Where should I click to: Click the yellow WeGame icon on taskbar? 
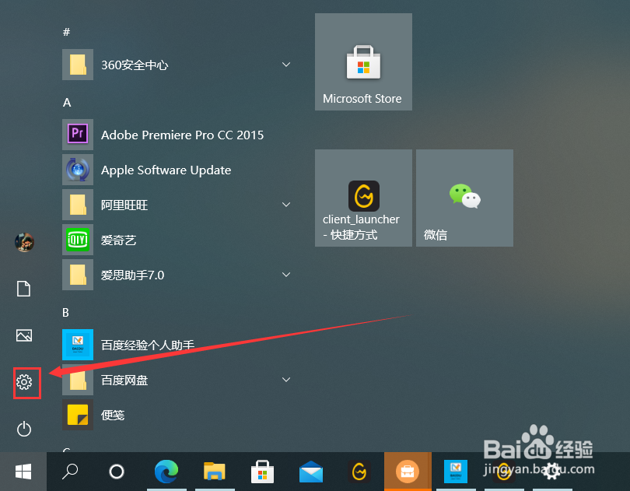(359, 472)
